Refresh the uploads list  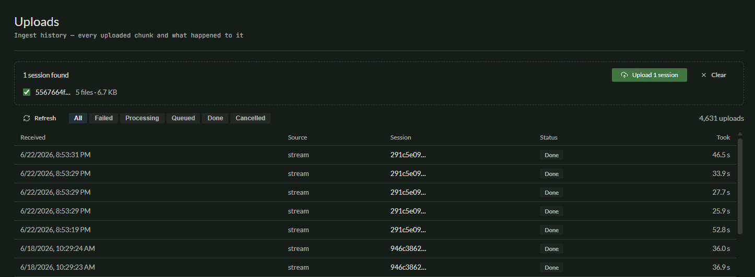pyautogui.click(x=40, y=118)
